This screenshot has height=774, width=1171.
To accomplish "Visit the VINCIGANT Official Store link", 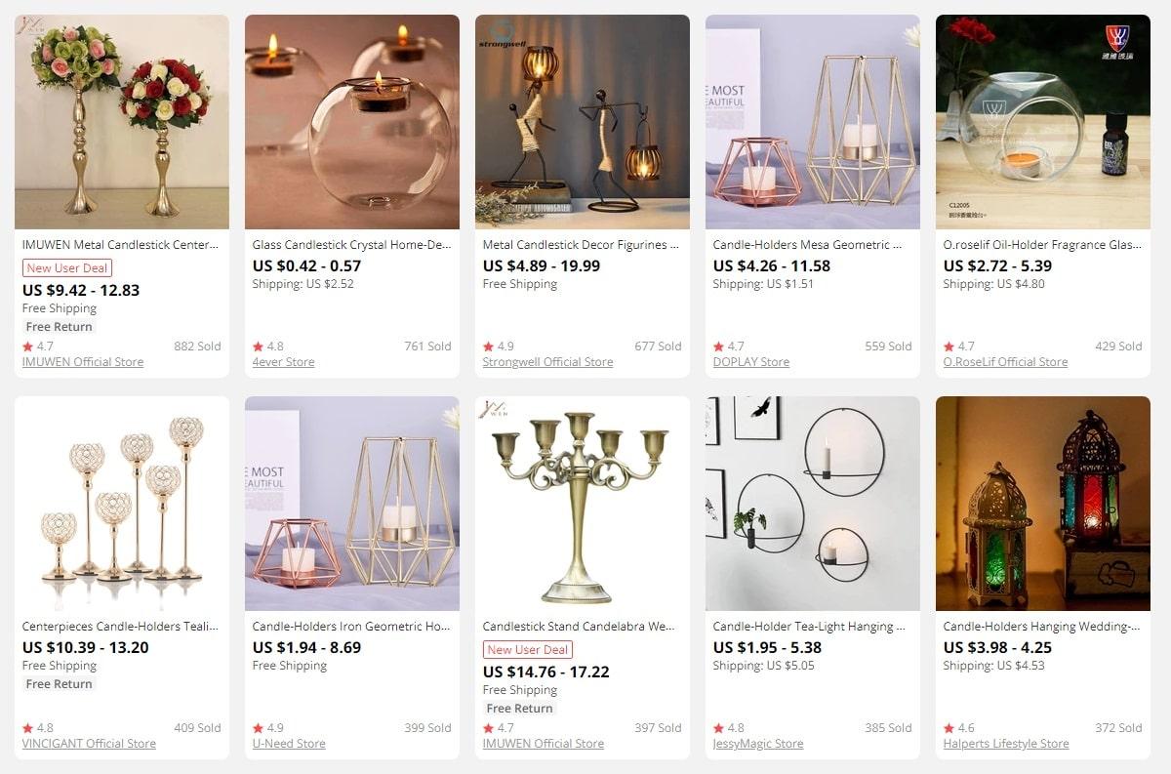I will (x=89, y=744).
